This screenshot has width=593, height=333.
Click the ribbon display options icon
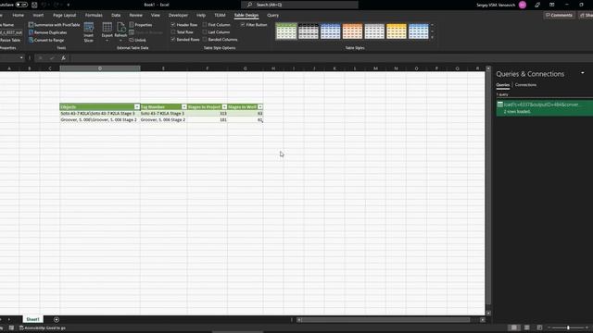[x=552, y=5]
